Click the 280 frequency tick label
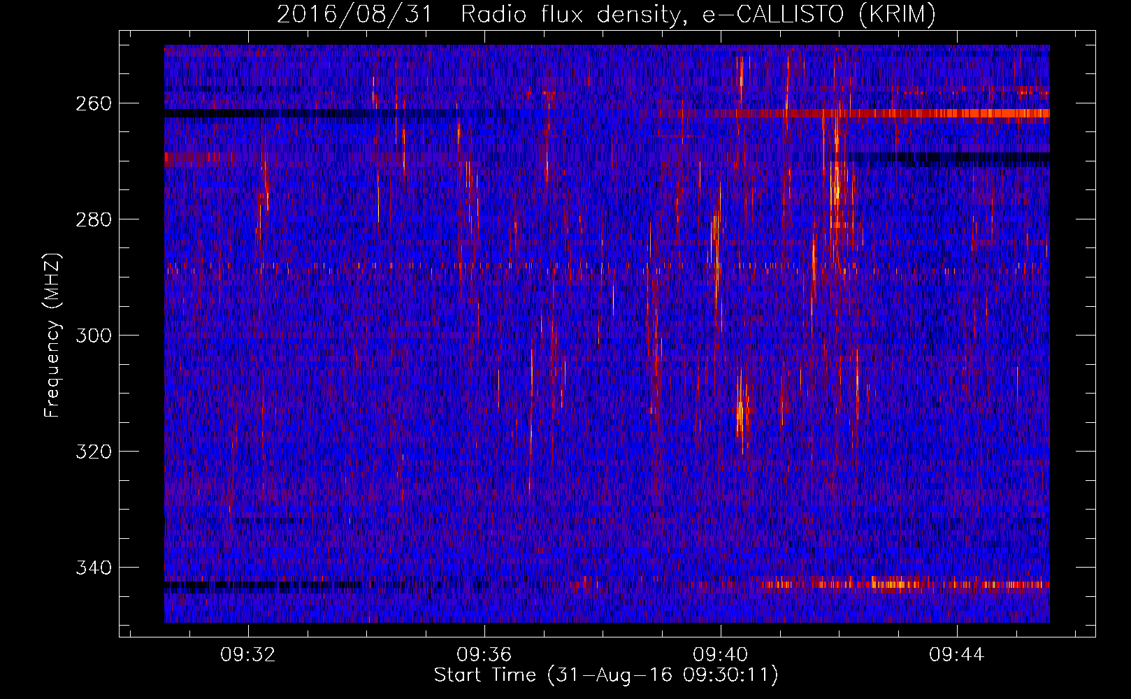This screenshot has height=699, width=1131. tap(94, 219)
